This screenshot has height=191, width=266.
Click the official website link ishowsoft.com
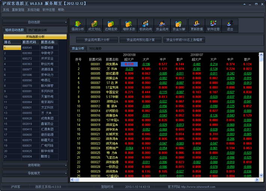coord(198,187)
